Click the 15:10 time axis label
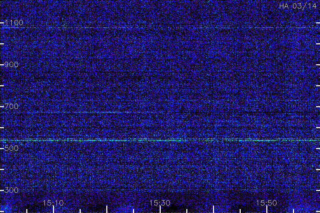Image resolution: width=320 pixels, height=213 pixels. pos(53,203)
